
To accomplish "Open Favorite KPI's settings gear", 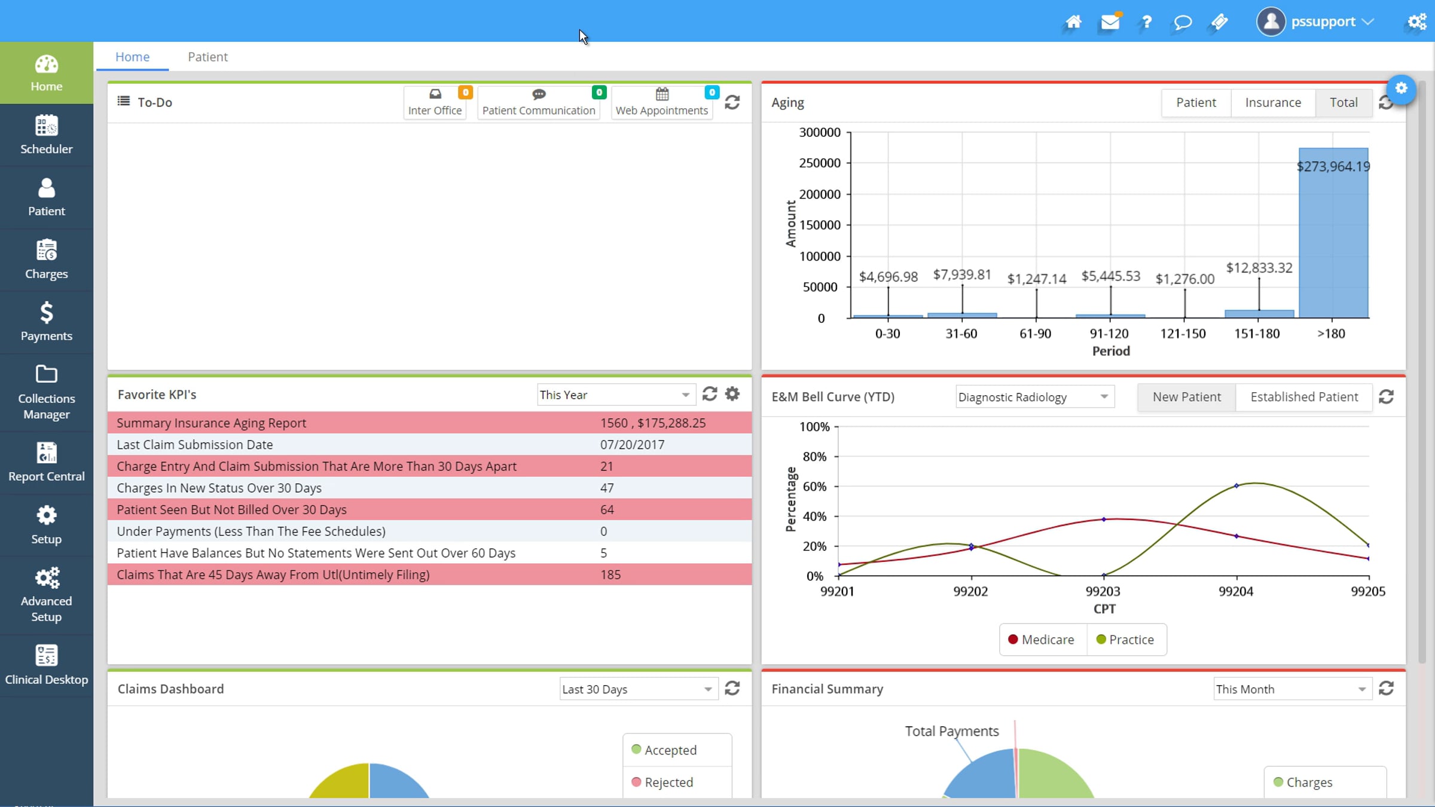I will click(732, 394).
